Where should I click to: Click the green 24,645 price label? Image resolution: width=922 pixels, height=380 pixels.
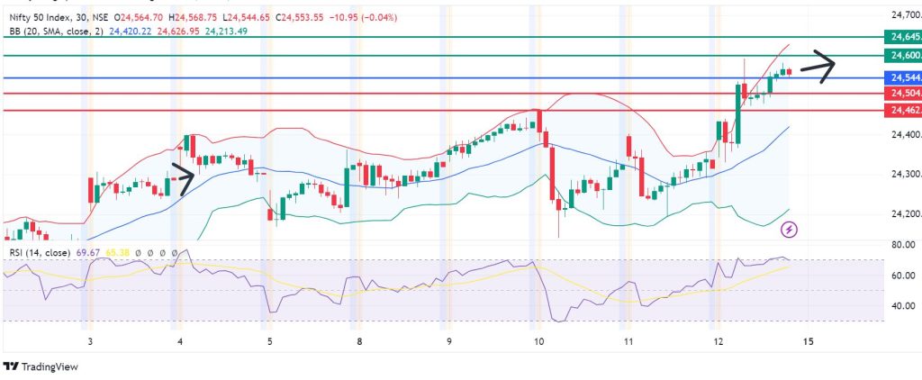903,37
